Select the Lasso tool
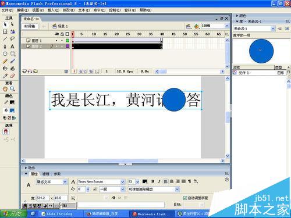This screenshot has height=218, width=291. (12, 39)
